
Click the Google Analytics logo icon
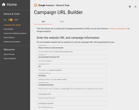pos(35,5)
